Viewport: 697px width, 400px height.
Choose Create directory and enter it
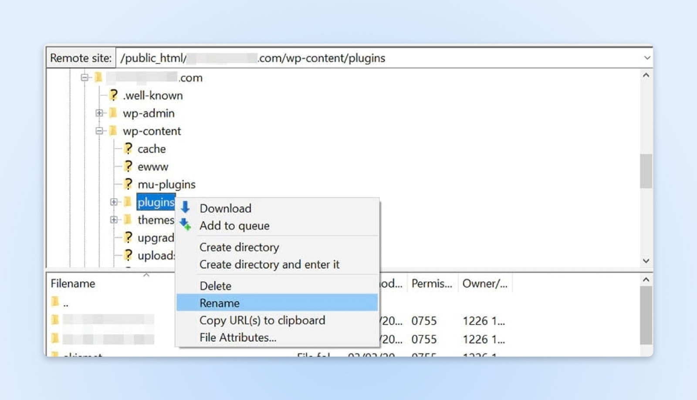(x=270, y=264)
